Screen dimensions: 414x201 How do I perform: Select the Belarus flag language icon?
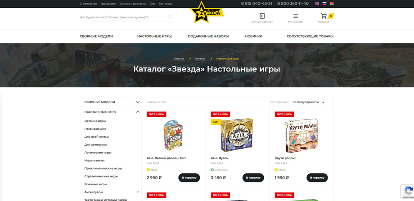pyautogui.click(x=332, y=4)
